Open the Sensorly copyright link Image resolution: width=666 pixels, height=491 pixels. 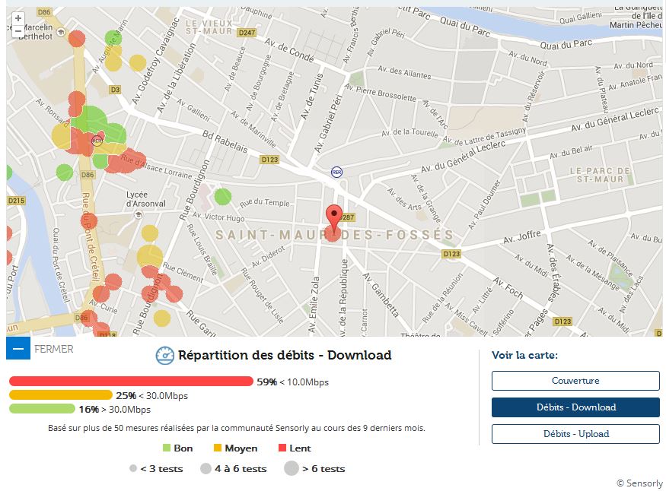click(x=639, y=483)
